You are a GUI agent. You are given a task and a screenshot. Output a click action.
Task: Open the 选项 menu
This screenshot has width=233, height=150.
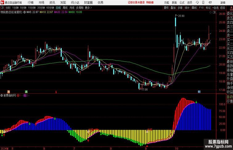click(190, 2)
